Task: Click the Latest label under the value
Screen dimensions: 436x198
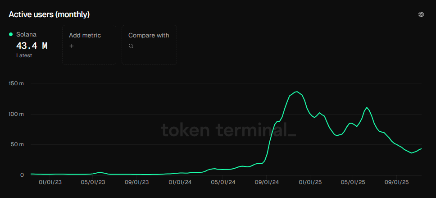Action: tap(24, 55)
